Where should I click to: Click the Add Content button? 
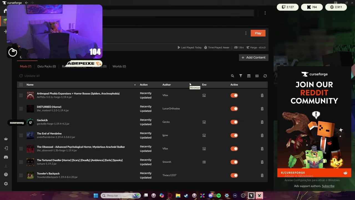pos(253,57)
